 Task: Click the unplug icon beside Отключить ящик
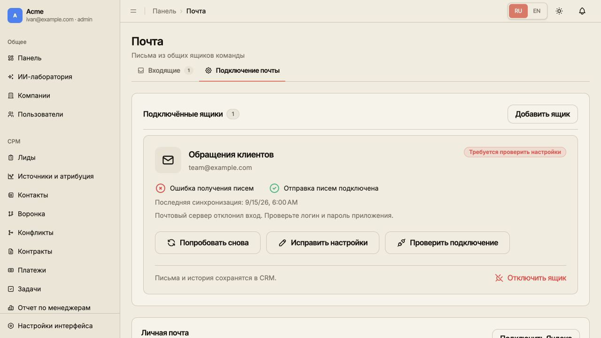499,278
